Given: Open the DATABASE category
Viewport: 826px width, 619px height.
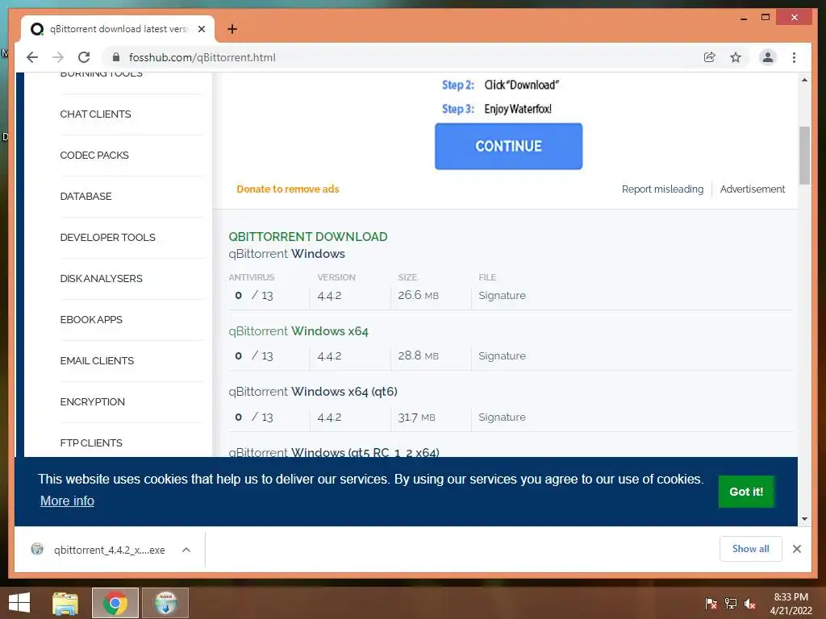Looking at the screenshot, I should 86,197.
